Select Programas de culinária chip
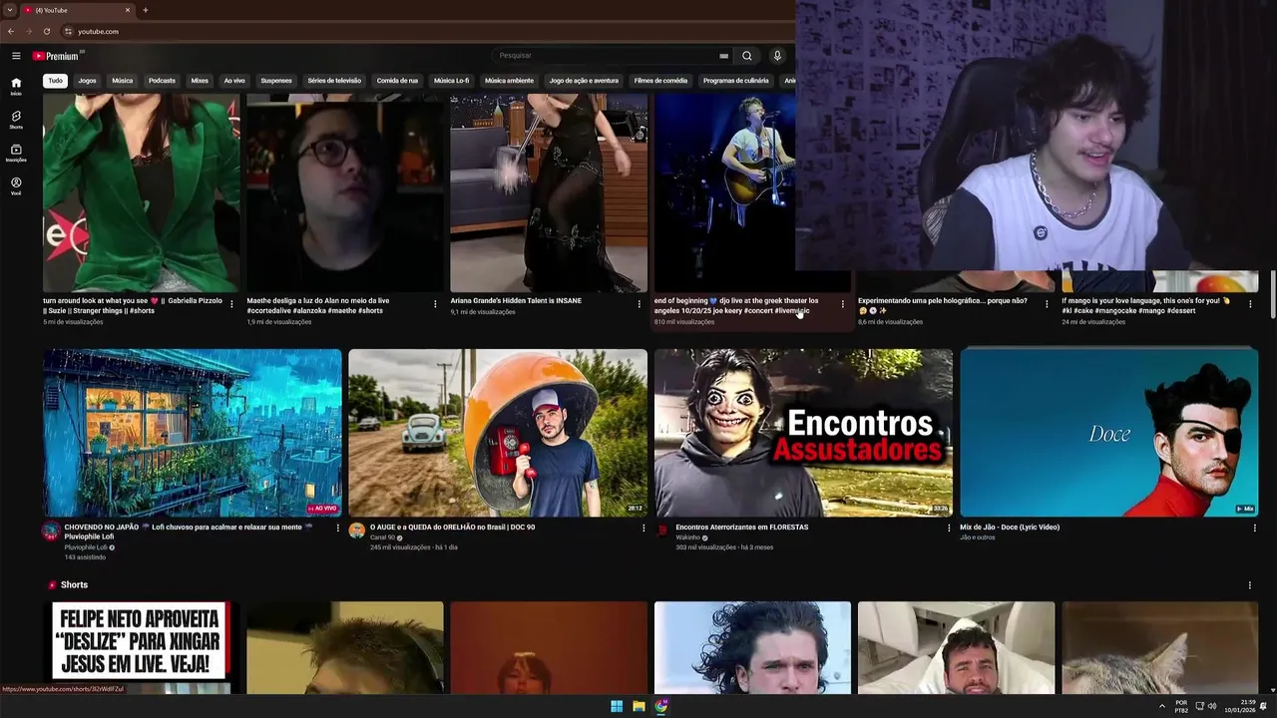Viewport: 1277px width, 718px height. (x=736, y=81)
